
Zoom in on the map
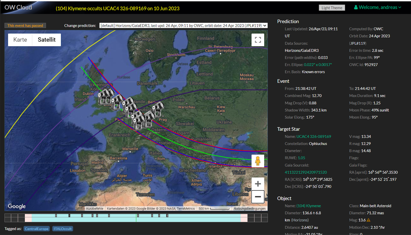(258, 184)
